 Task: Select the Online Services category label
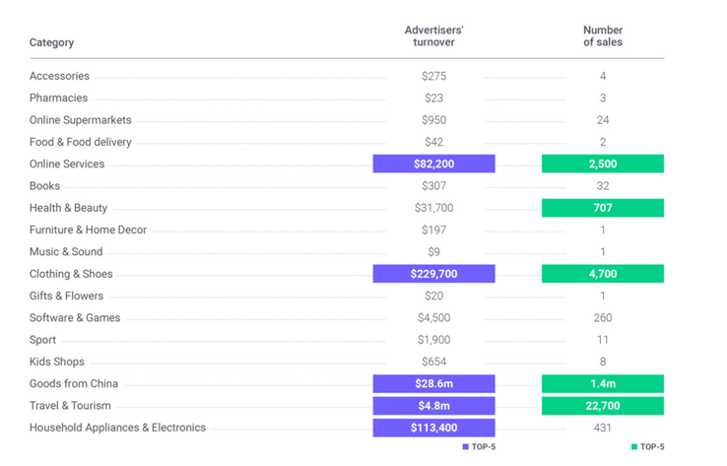pos(67,165)
